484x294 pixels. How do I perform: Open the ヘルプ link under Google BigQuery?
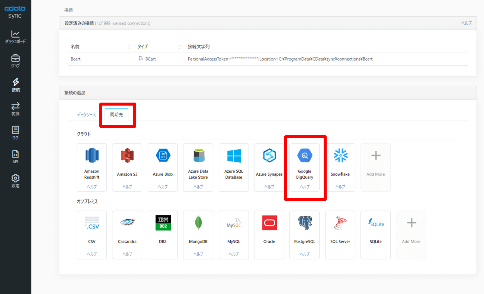click(x=305, y=187)
